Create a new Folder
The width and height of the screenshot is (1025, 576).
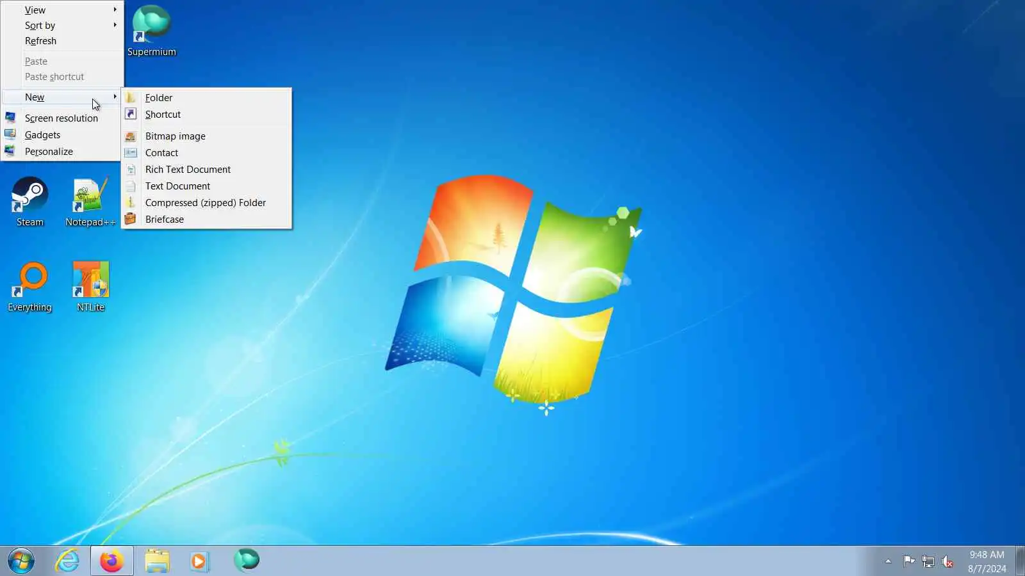206,97
